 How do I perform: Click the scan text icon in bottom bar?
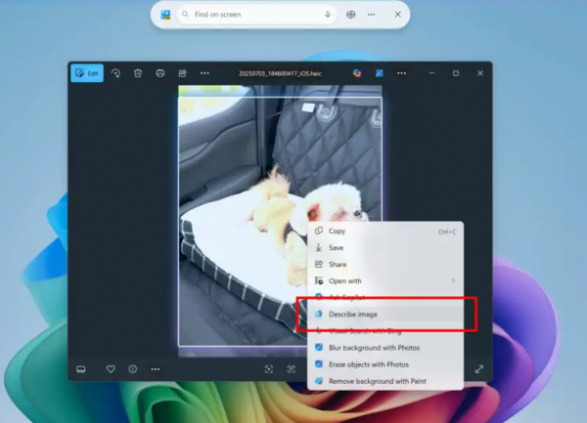click(269, 369)
